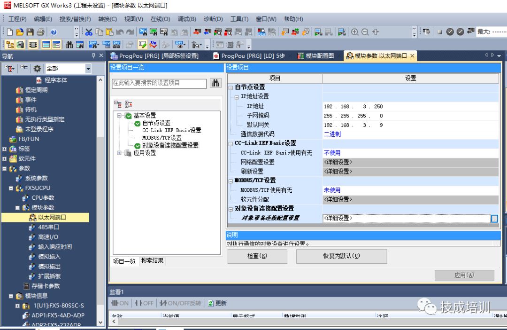This screenshot has height=330, width=507.
Task: Click the 应用(A) button
Action: (x=464, y=275)
